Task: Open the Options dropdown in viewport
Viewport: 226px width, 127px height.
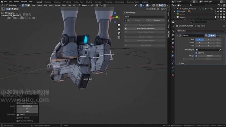Action: coord(165,9)
